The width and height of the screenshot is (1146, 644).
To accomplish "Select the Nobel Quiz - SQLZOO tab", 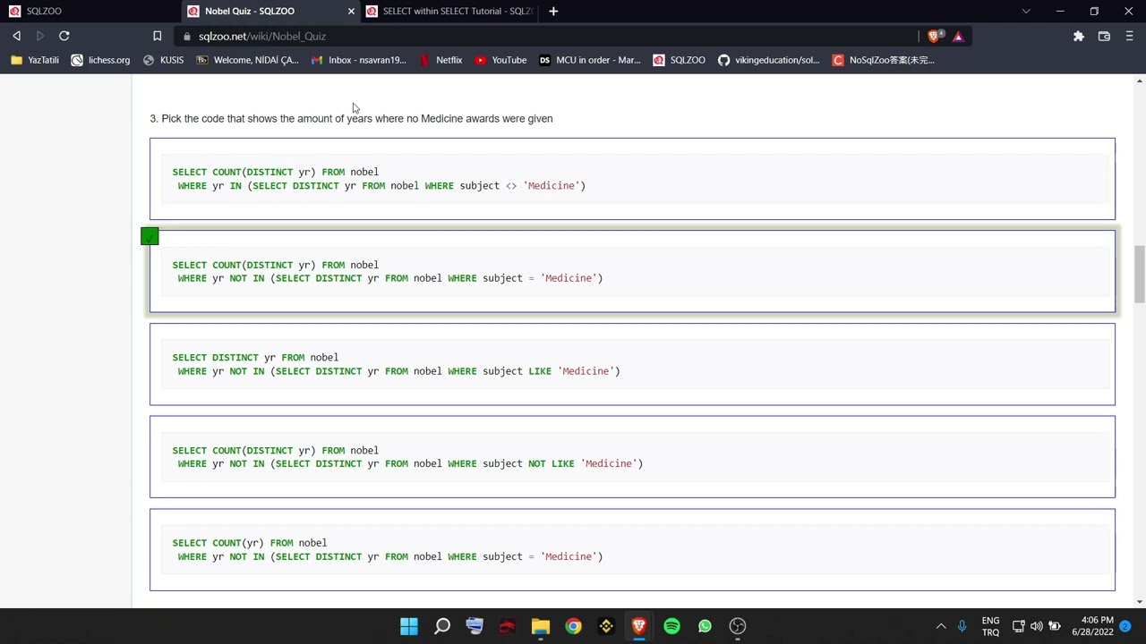I will click(x=270, y=11).
